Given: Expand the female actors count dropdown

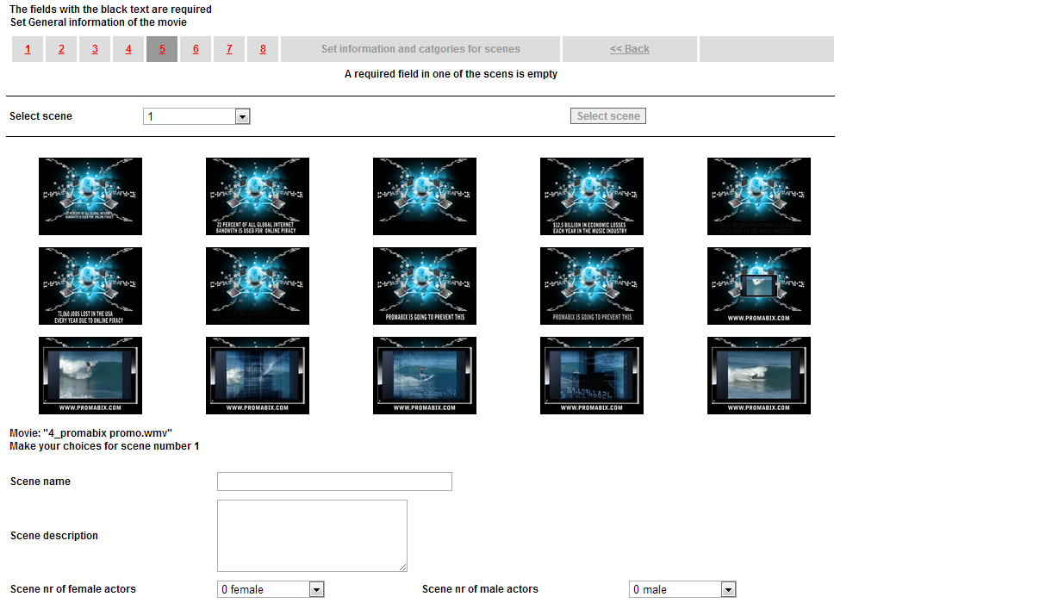Looking at the screenshot, I should point(271,589).
